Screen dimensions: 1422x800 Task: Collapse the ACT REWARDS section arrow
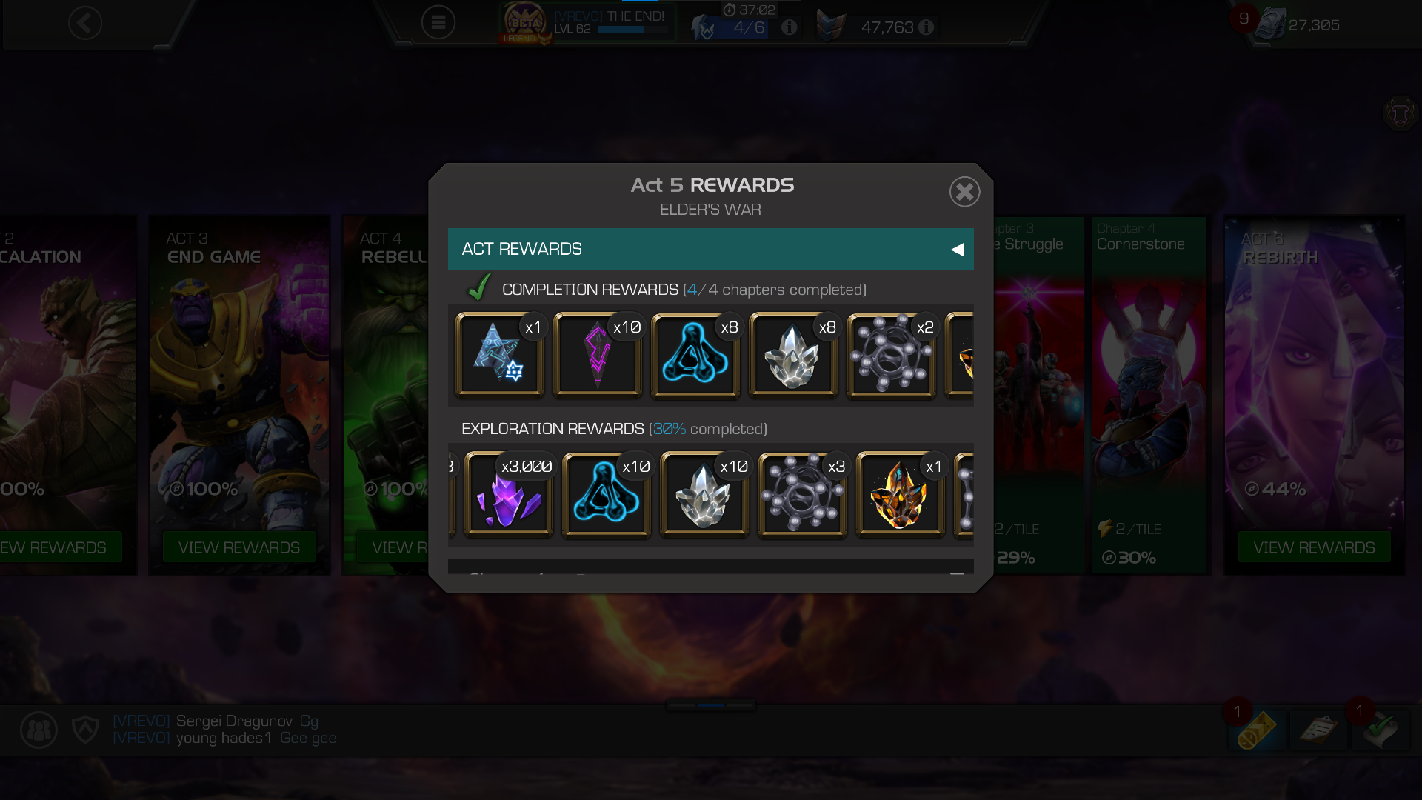(958, 250)
